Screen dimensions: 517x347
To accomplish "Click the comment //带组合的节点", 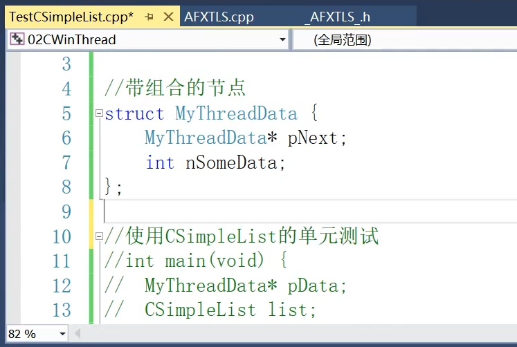I will point(175,88).
